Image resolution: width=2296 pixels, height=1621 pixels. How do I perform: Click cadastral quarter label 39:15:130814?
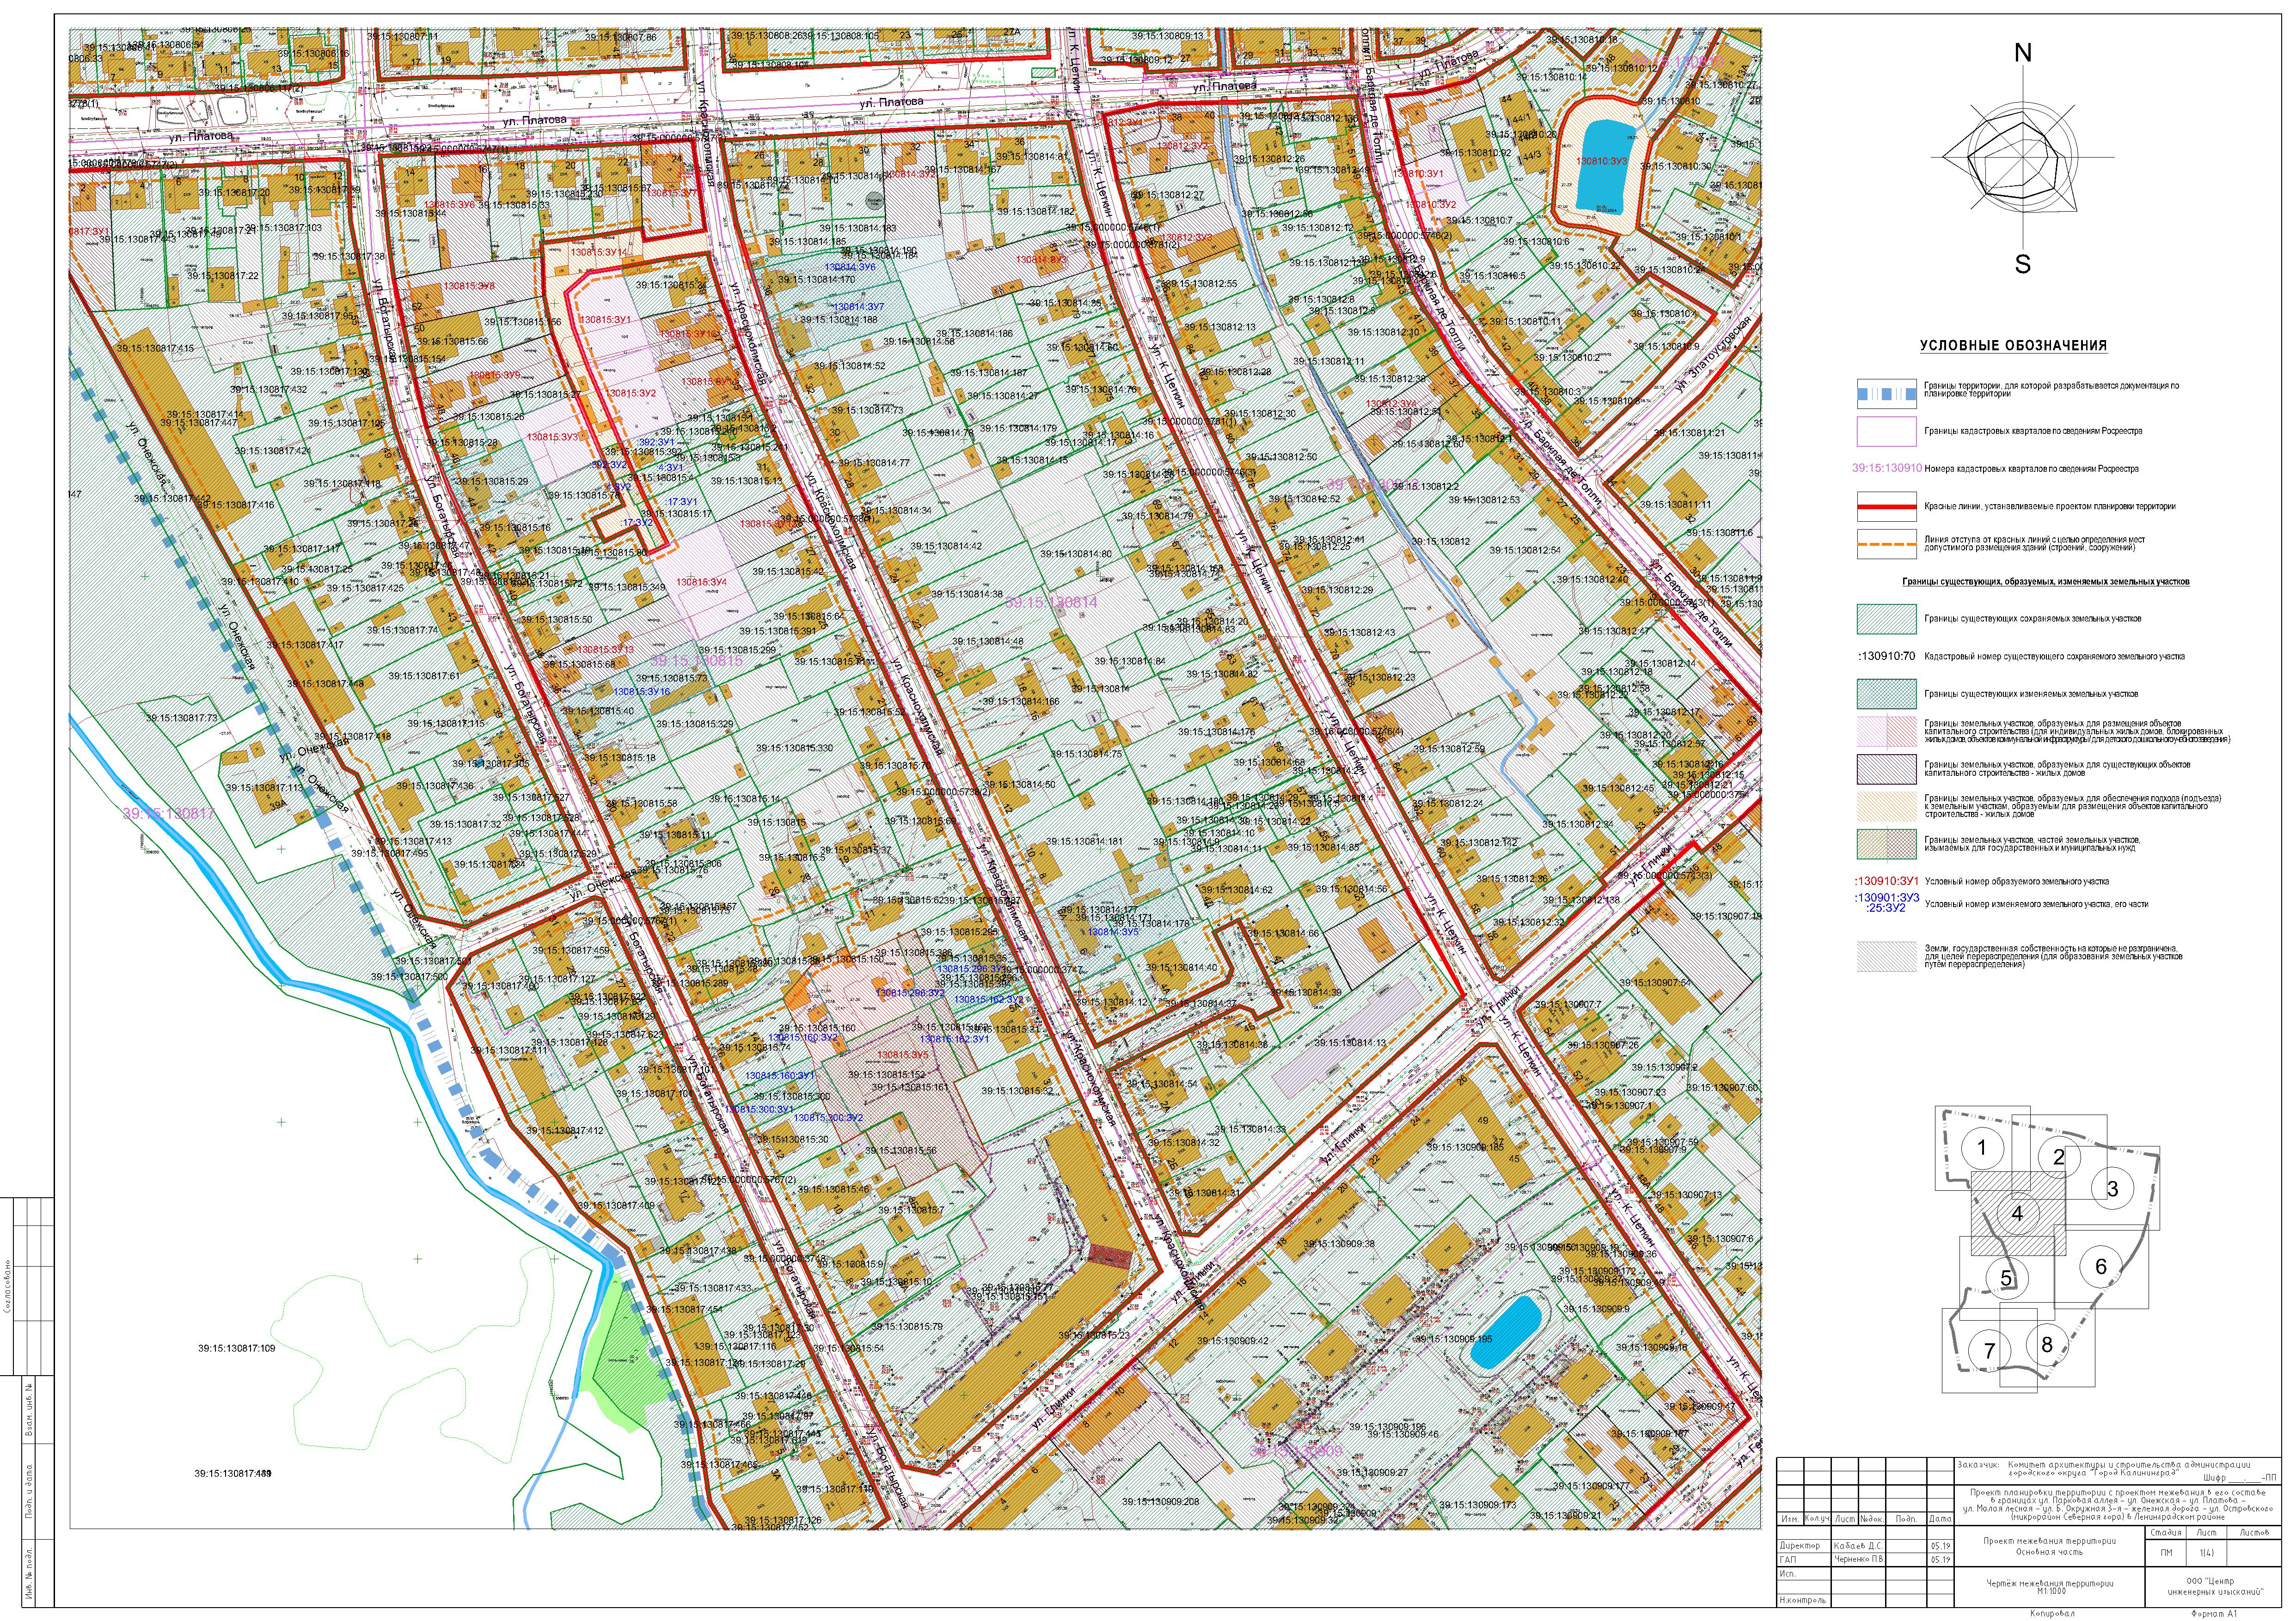tap(1051, 603)
